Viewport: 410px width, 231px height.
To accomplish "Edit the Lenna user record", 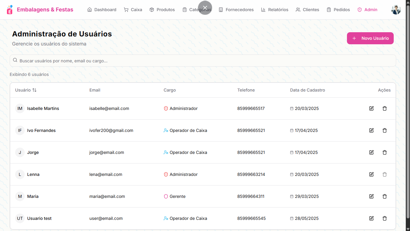I will (x=371, y=174).
